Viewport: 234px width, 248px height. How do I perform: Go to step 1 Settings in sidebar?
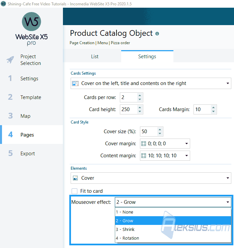pyautogui.click(x=31, y=79)
